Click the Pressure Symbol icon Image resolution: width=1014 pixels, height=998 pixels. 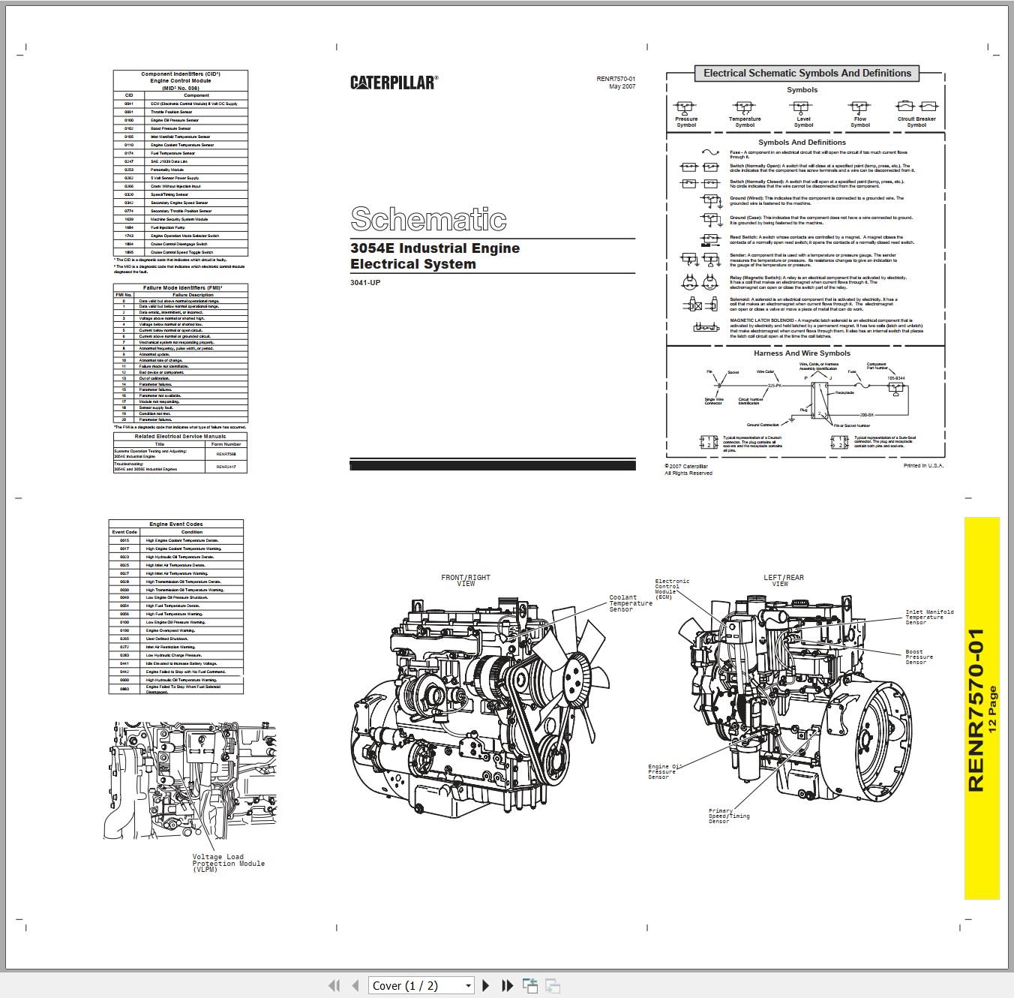coord(685,107)
